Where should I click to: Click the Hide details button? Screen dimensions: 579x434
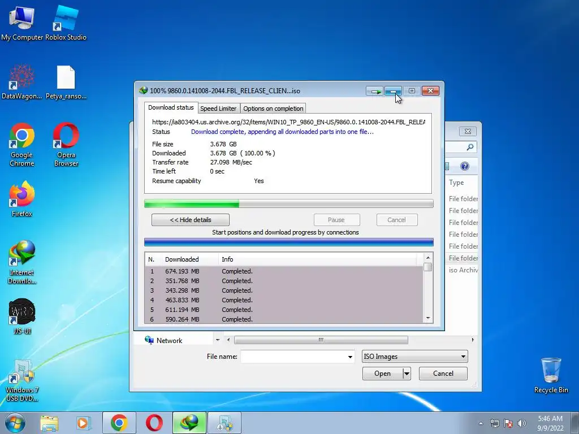point(191,220)
